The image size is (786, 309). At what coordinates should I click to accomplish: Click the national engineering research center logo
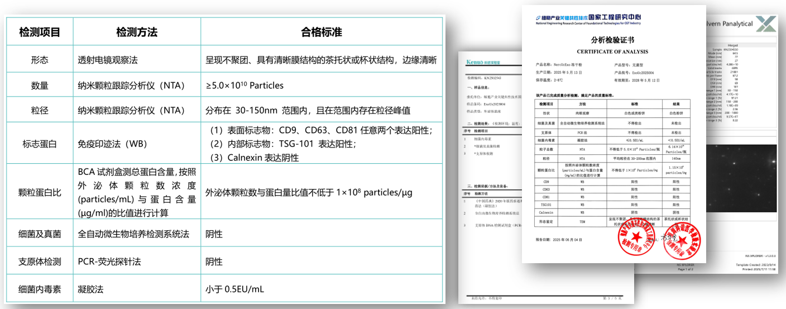pos(587,19)
